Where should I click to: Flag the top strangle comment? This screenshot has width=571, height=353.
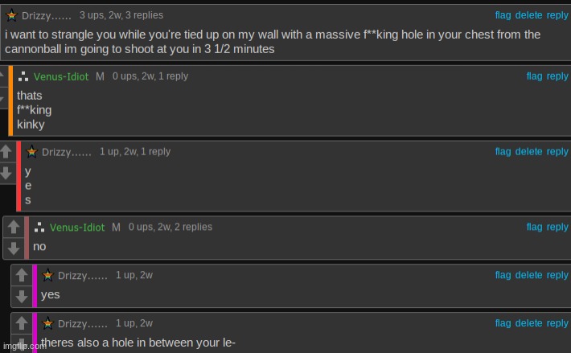tap(503, 15)
